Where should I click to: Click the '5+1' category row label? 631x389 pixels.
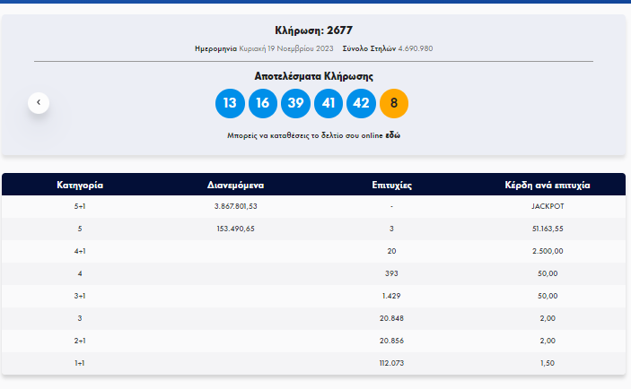[x=80, y=206]
